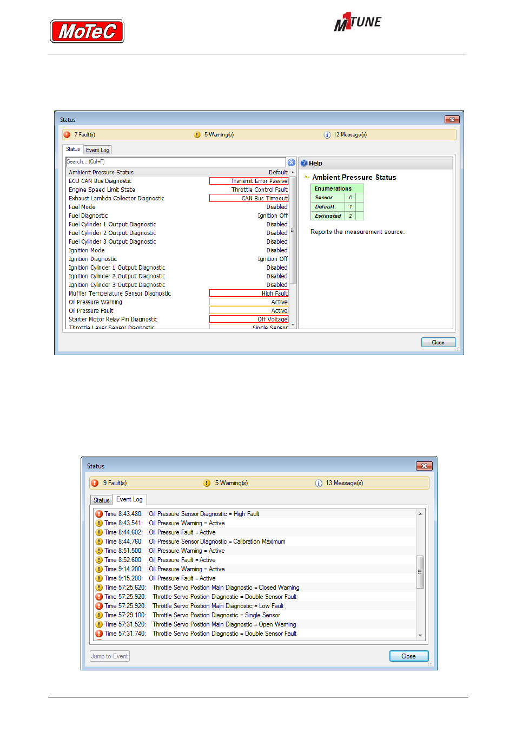Select the ECU CAN Bus Diagnostic row
Viewport: 516px width, 731px height.
[178, 181]
